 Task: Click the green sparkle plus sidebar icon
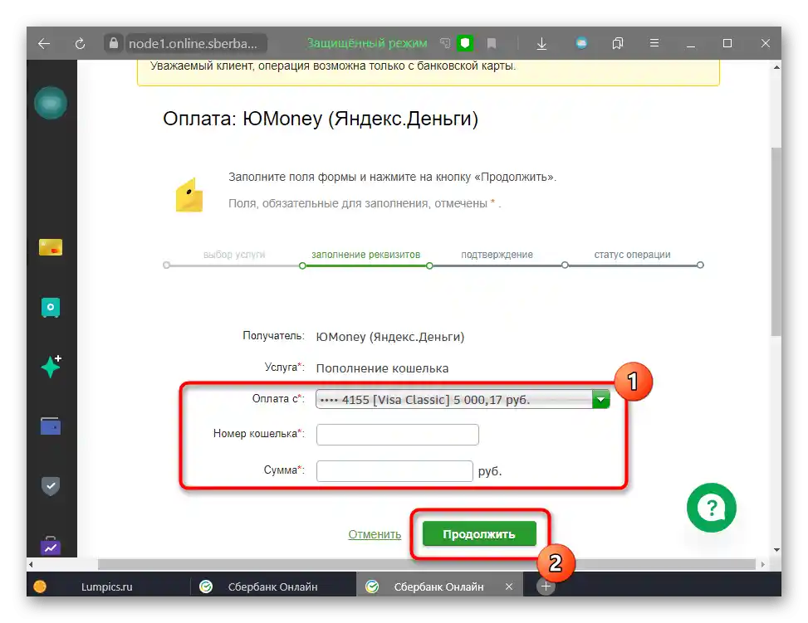click(51, 366)
